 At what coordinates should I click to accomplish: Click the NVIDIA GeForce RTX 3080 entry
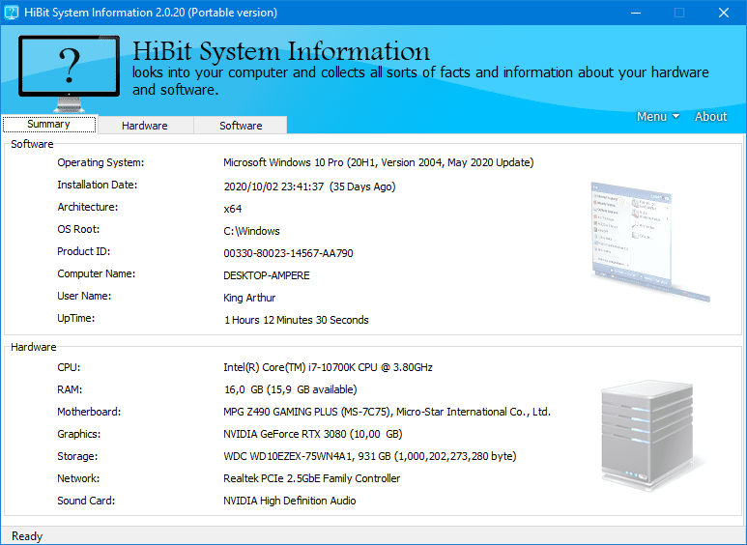(x=312, y=435)
